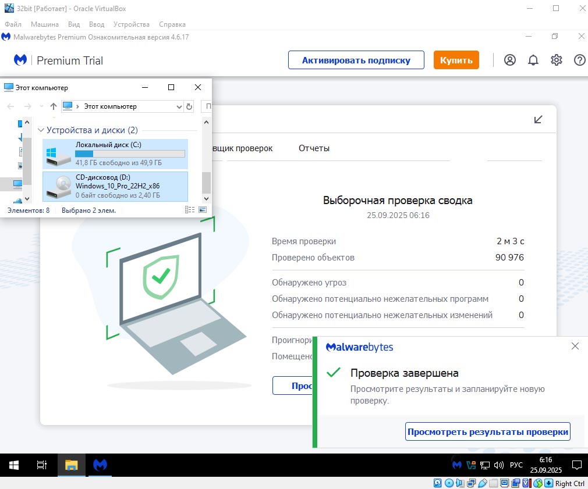
Task: Open Windows action center icon
Action: pyautogui.click(x=577, y=465)
